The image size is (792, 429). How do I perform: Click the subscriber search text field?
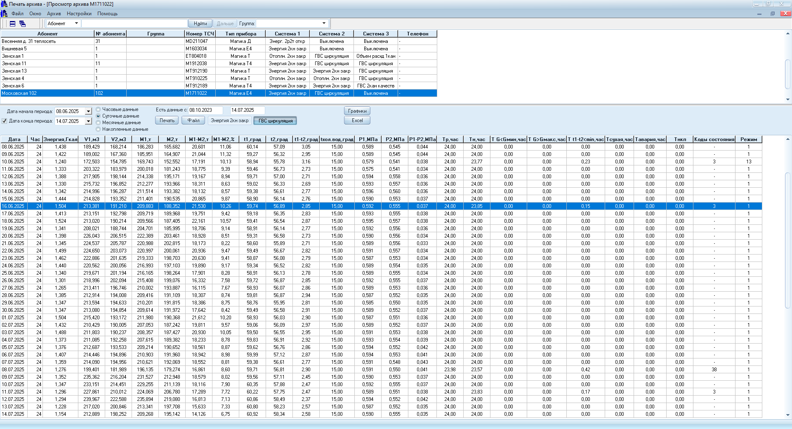coord(134,24)
